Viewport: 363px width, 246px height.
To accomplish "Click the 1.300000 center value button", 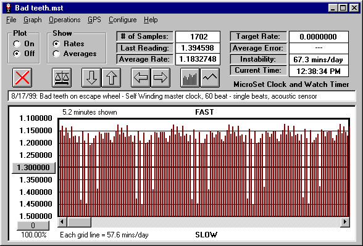I will click(x=33, y=168).
